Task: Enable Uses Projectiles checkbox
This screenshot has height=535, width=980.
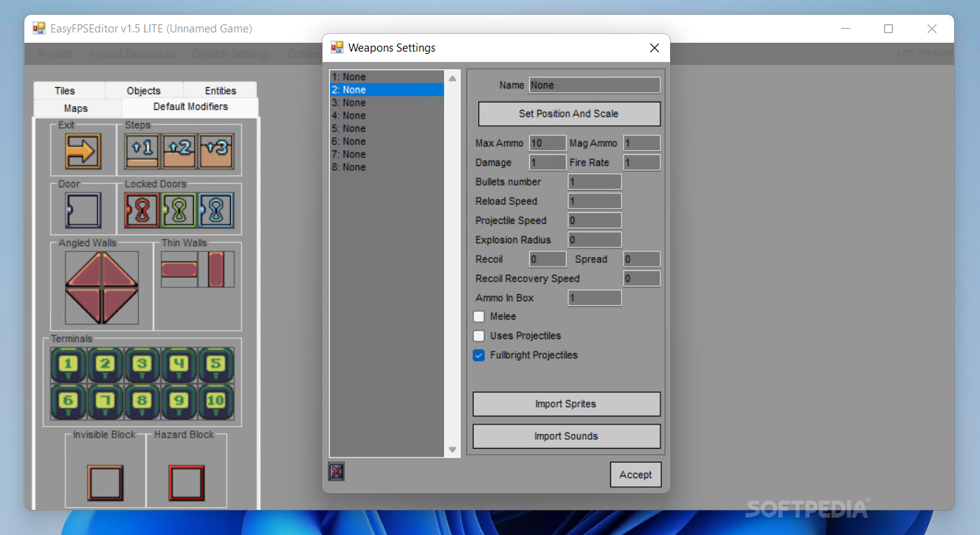Action: 479,336
